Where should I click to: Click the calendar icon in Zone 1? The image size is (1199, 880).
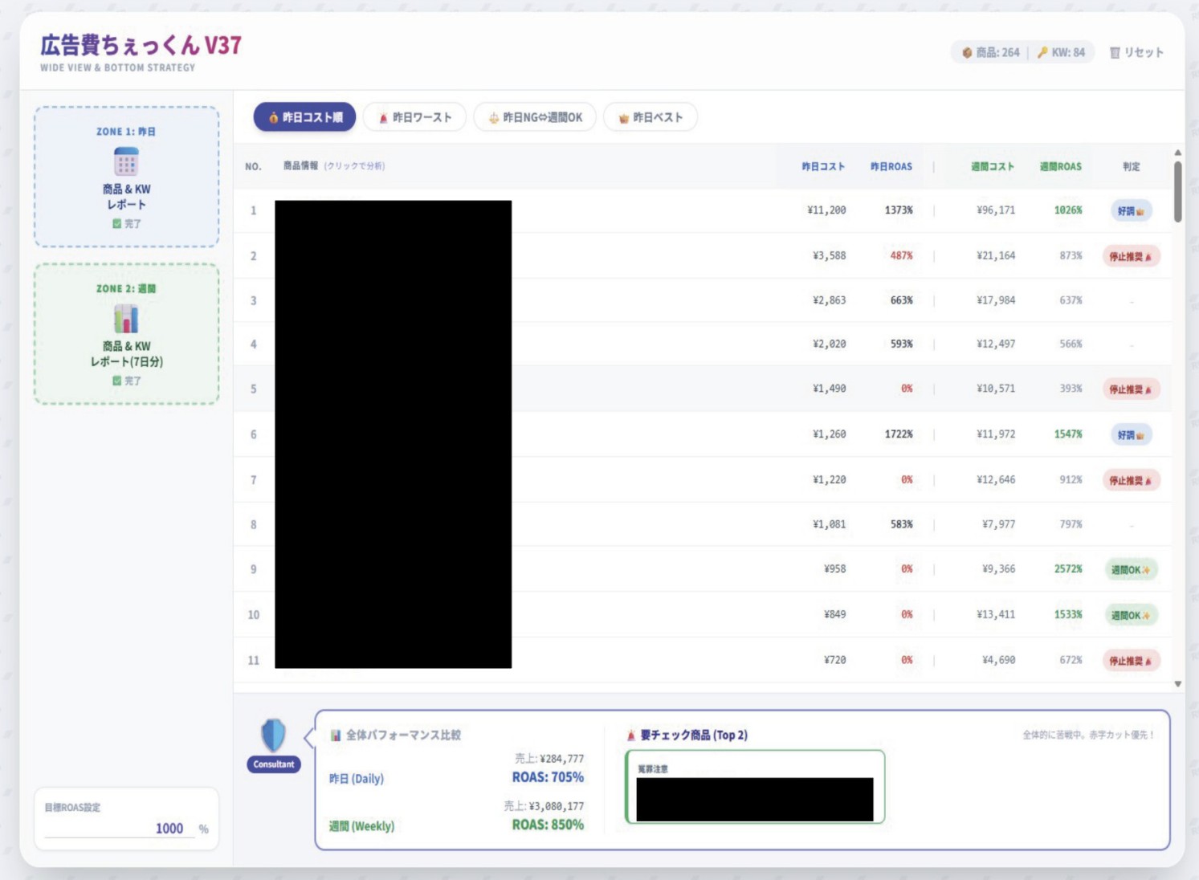pos(126,162)
